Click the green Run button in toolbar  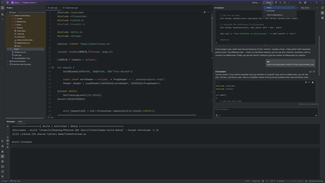pyautogui.click(x=280, y=3)
